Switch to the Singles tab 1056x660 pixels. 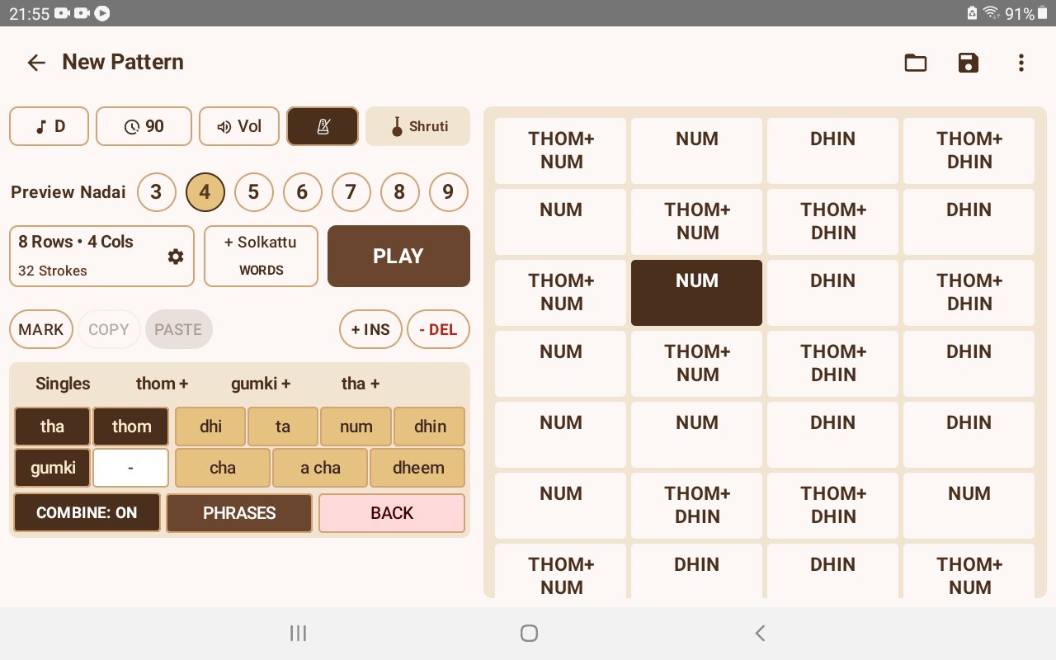coord(63,384)
